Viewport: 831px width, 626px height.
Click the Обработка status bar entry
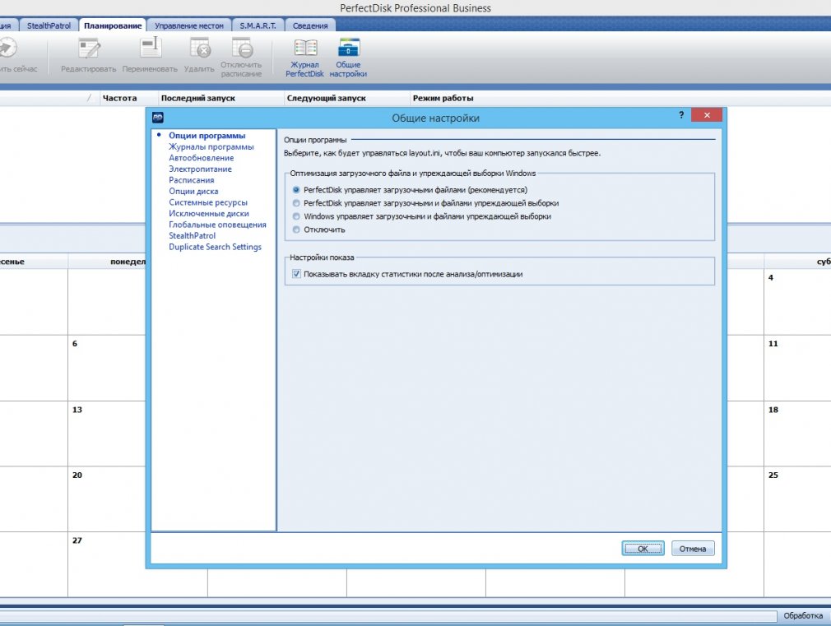(x=803, y=615)
